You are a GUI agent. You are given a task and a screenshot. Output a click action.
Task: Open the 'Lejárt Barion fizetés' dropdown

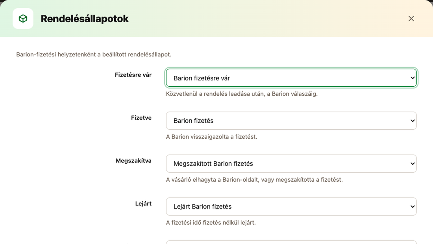(x=291, y=207)
